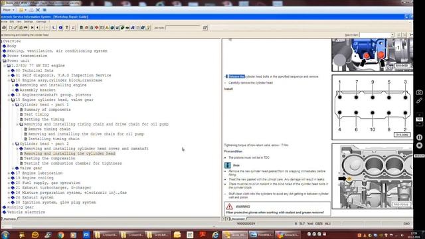The image size is (425, 239).
Task: Click the yellow warning triangle toolbar icon
Action: coord(107,28)
